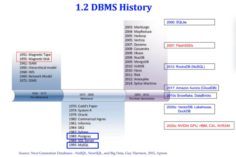The image size is (236, 157).
Task: Click '2008: Cassandra' entry
Action: 137,49
